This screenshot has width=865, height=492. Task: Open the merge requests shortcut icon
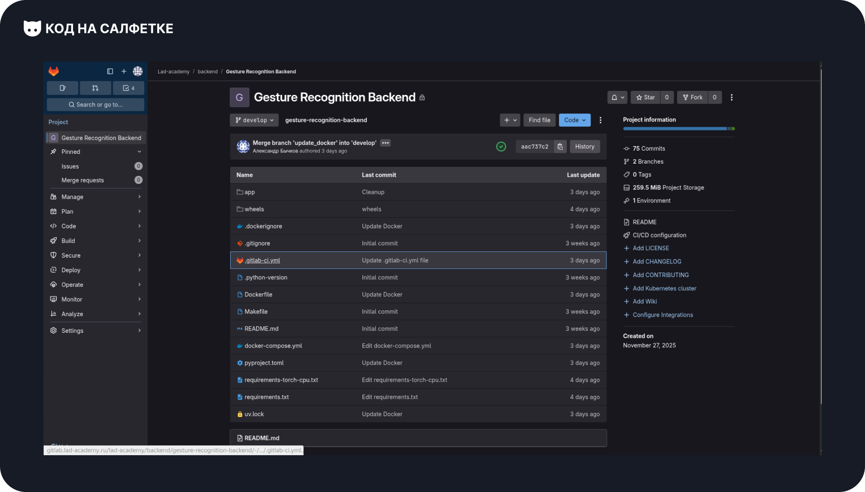[x=95, y=88]
